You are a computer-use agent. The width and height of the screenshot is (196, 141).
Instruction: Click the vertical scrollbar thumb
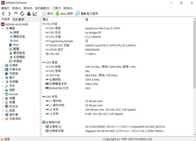point(195,55)
